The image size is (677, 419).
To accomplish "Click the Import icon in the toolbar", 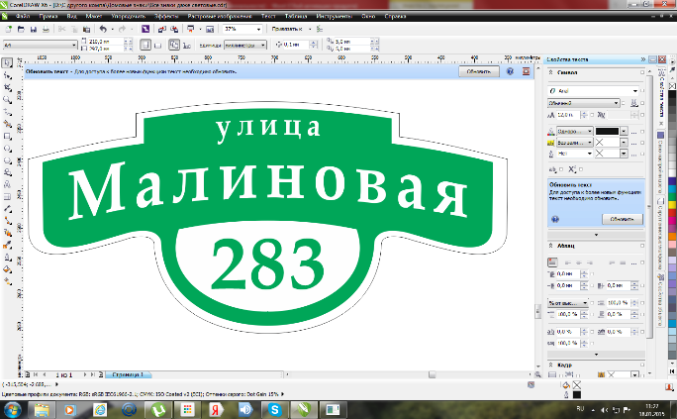I will 162,29.
